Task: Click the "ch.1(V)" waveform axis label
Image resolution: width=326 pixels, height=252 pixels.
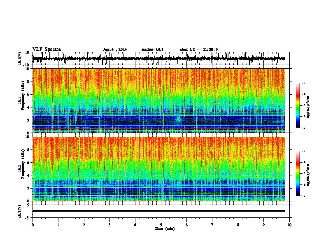Action: 20,58
